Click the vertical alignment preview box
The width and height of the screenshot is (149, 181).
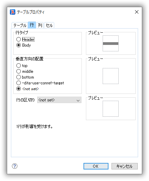(x=110, y=76)
